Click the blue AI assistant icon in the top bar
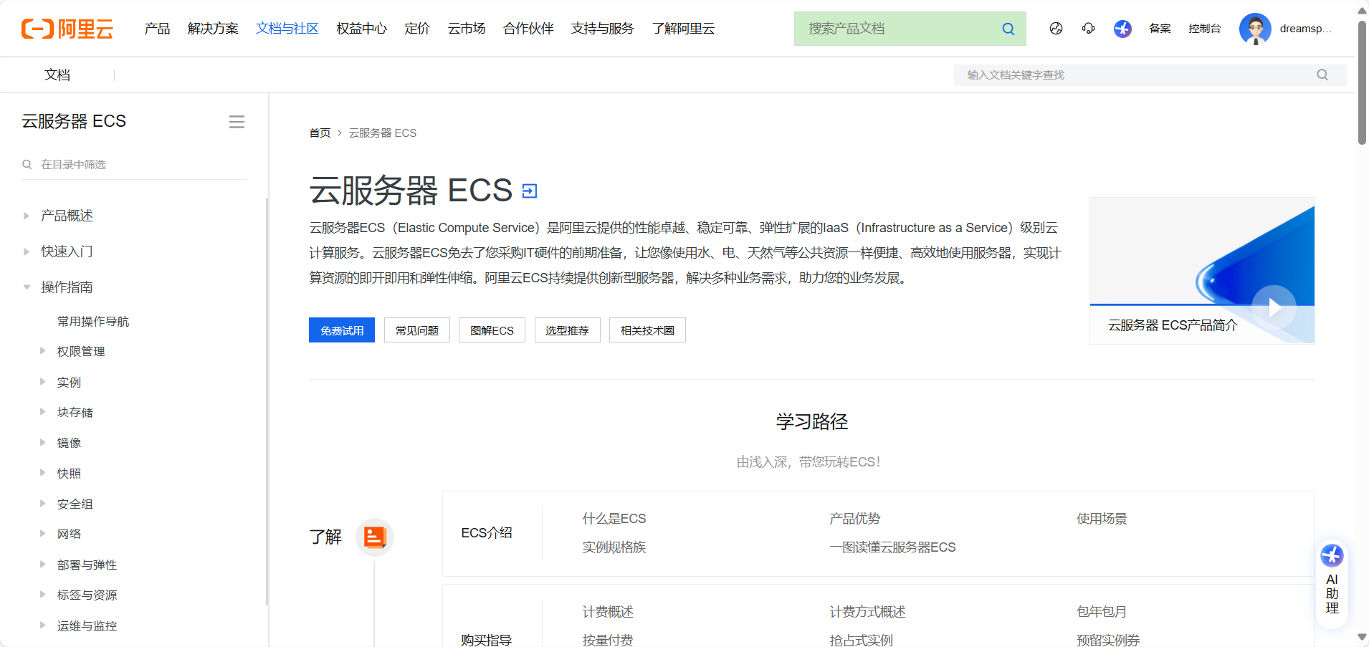This screenshot has height=647, width=1369. point(1122,29)
